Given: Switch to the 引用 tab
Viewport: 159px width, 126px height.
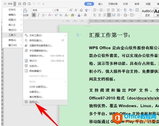Looking at the screenshot, I should point(125,4).
